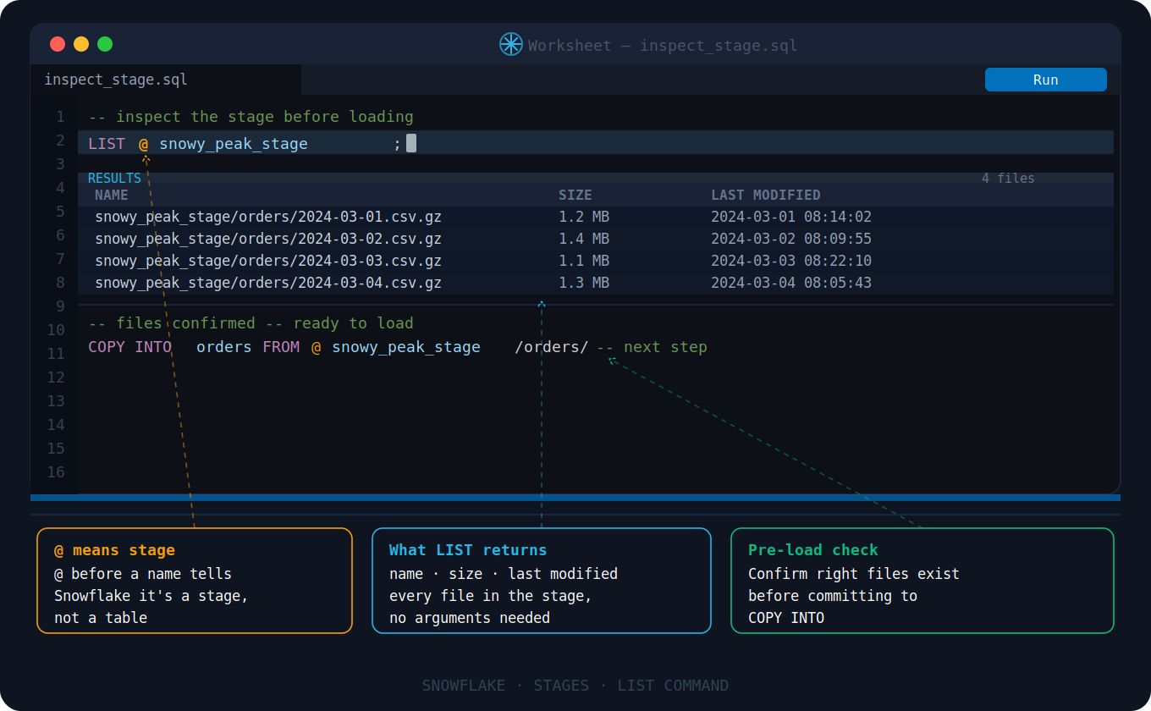Click the timestamp 2024-03-04 08:05:43
The image size is (1151, 711).
click(x=791, y=283)
